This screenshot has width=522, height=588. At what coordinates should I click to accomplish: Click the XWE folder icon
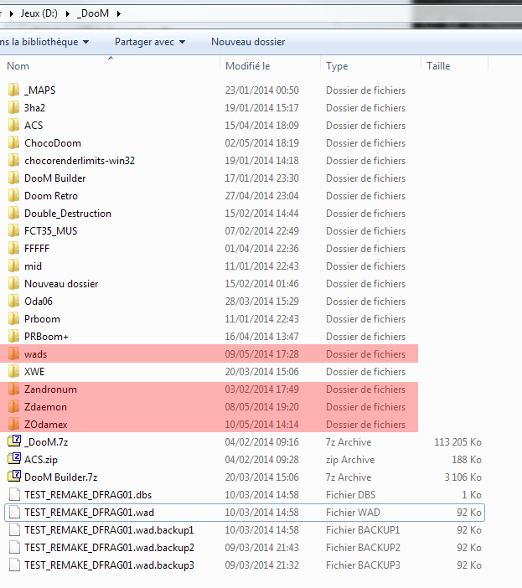(14, 372)
